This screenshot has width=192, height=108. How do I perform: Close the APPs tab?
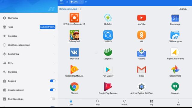[x=82, y=2]
